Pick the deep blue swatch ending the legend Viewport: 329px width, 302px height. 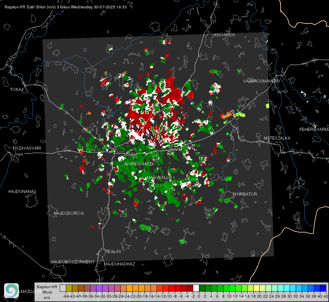point(323,288)
